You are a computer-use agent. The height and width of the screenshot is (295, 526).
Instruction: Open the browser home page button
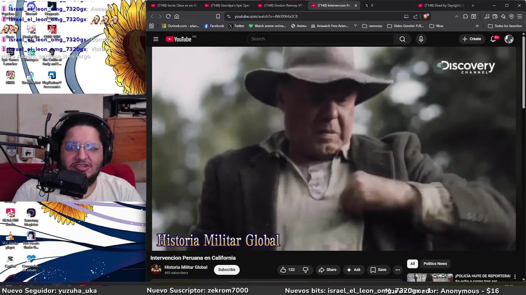coord(177,16)
